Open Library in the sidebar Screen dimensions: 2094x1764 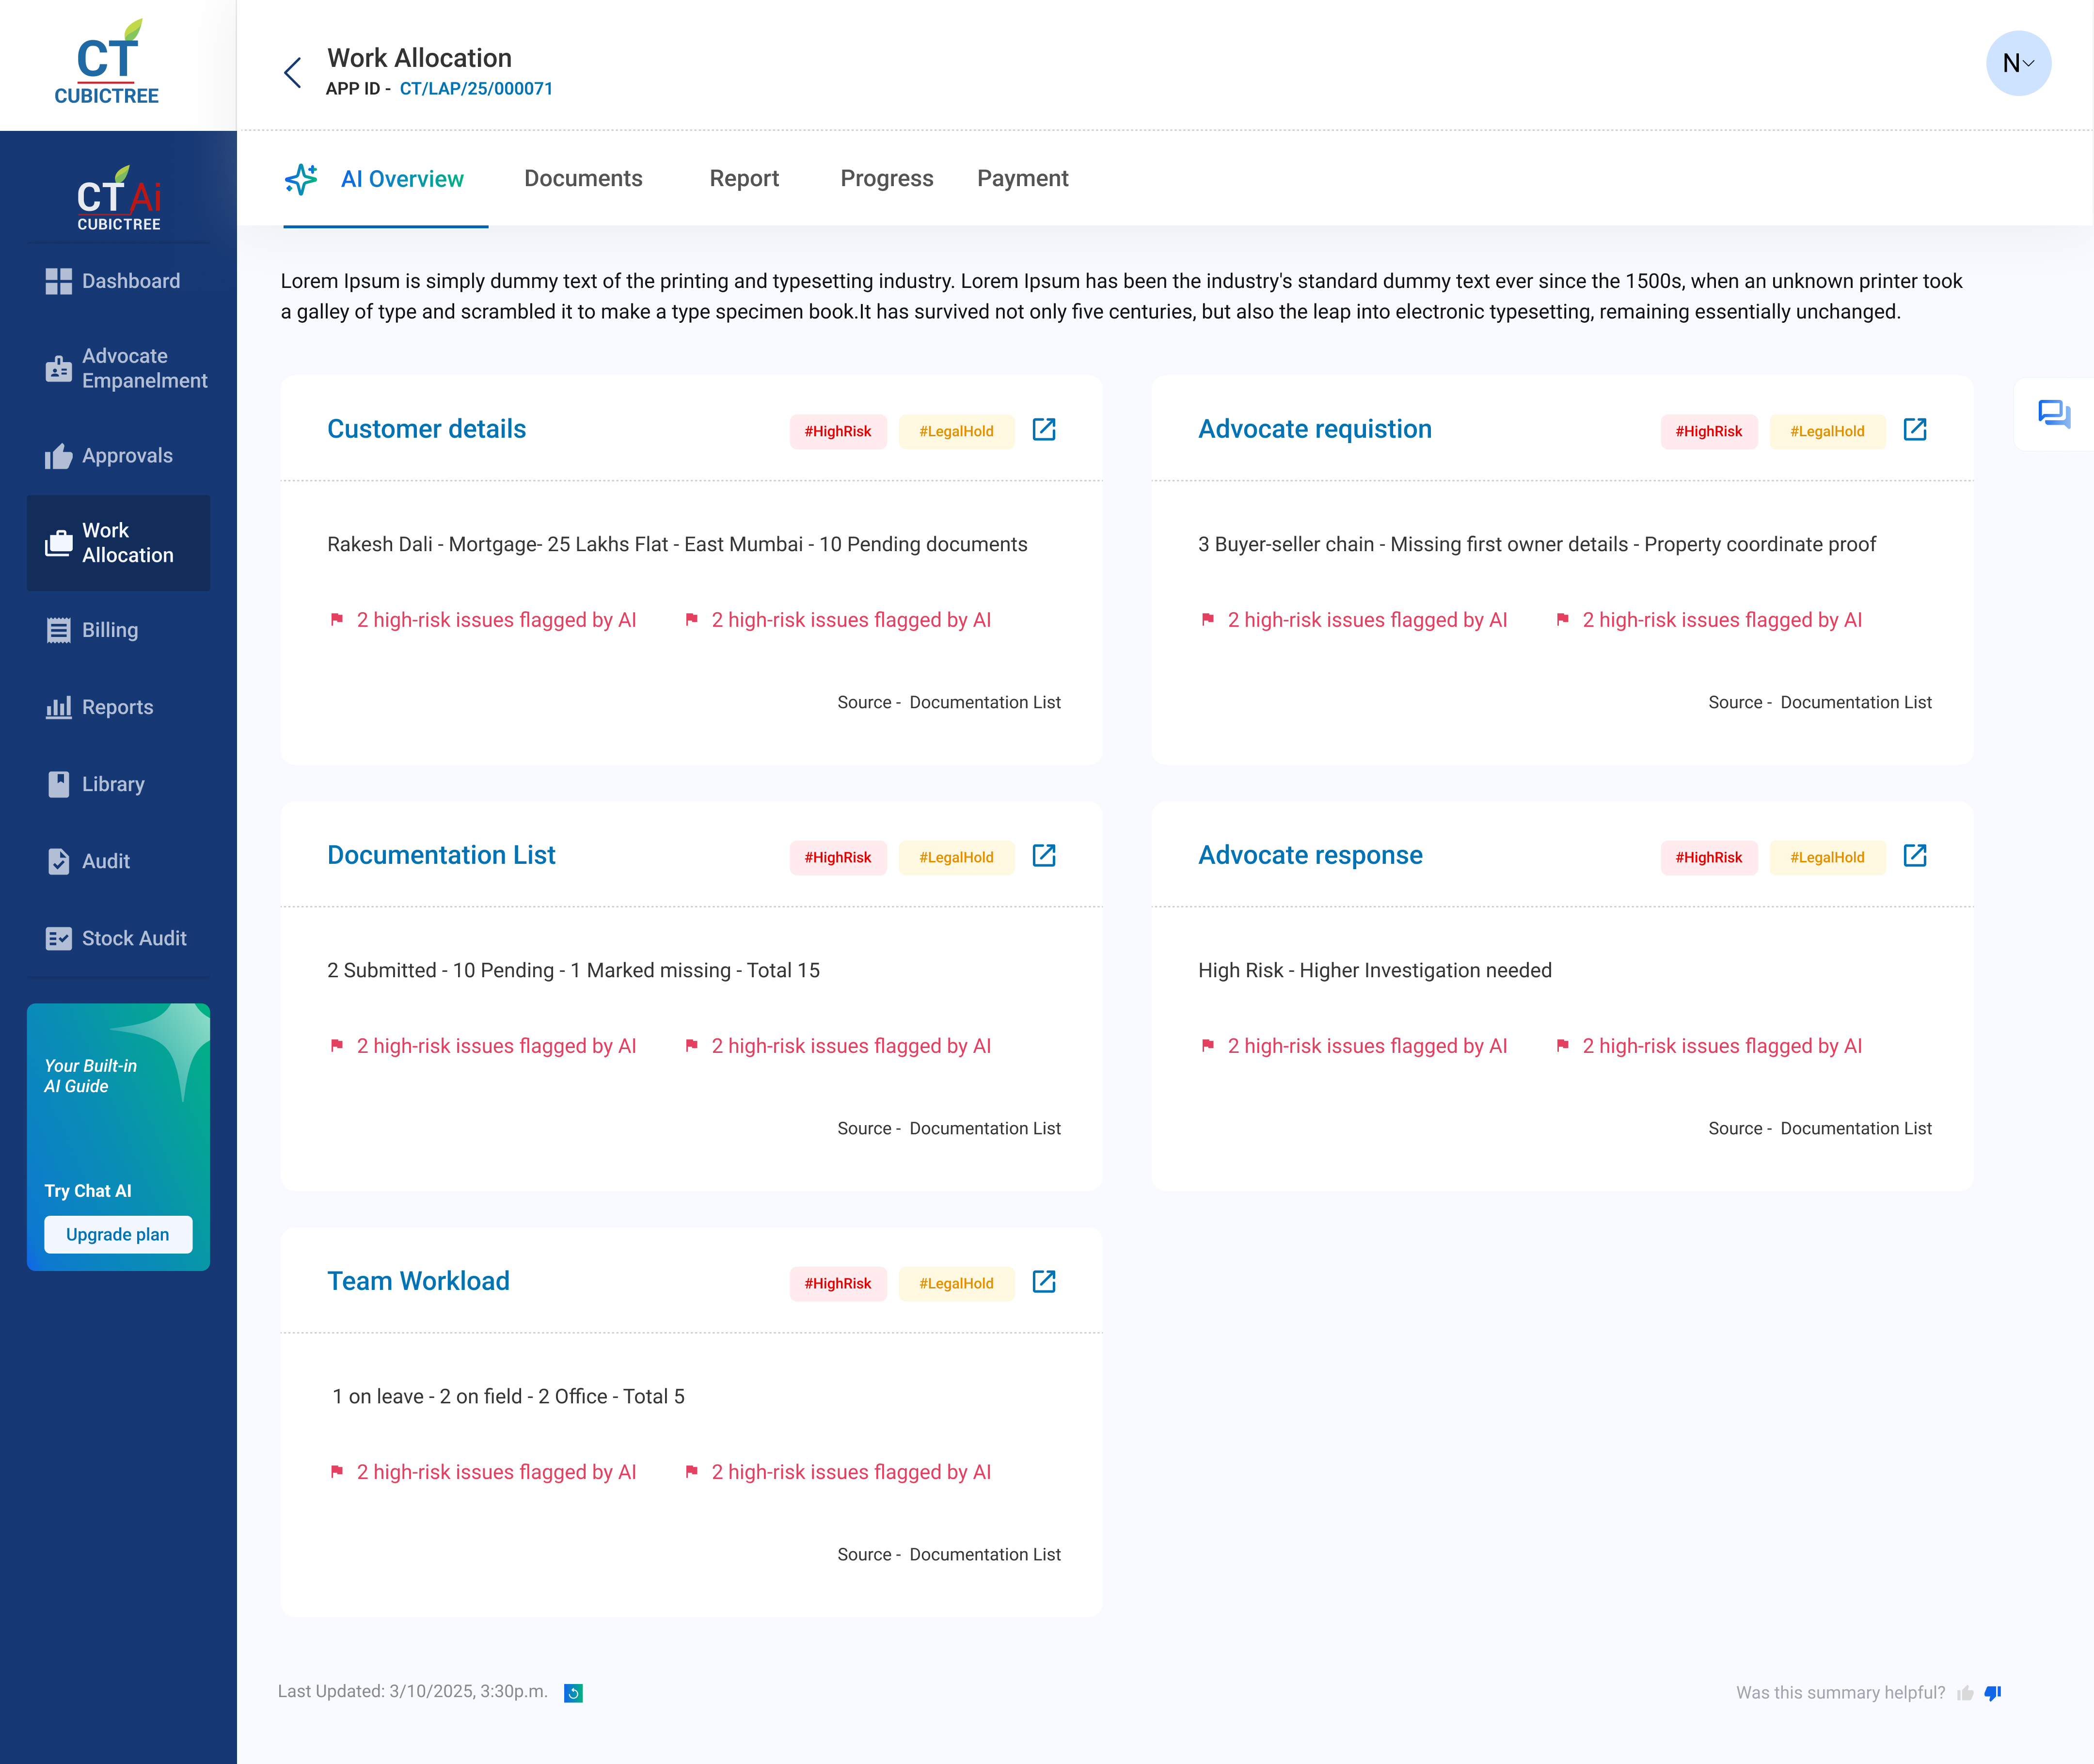118,784
